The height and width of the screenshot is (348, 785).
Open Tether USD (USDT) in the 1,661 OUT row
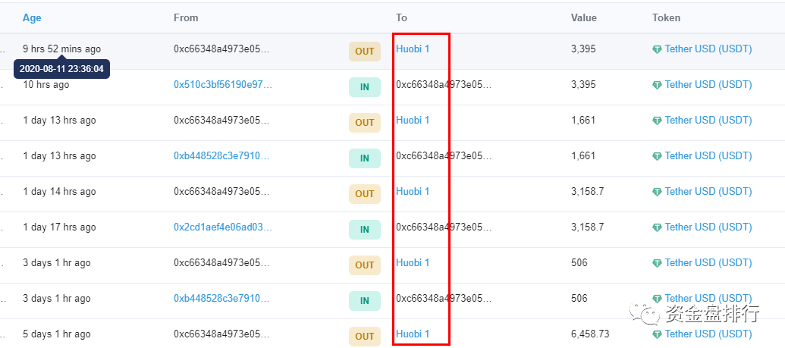(x=708, y=121)
